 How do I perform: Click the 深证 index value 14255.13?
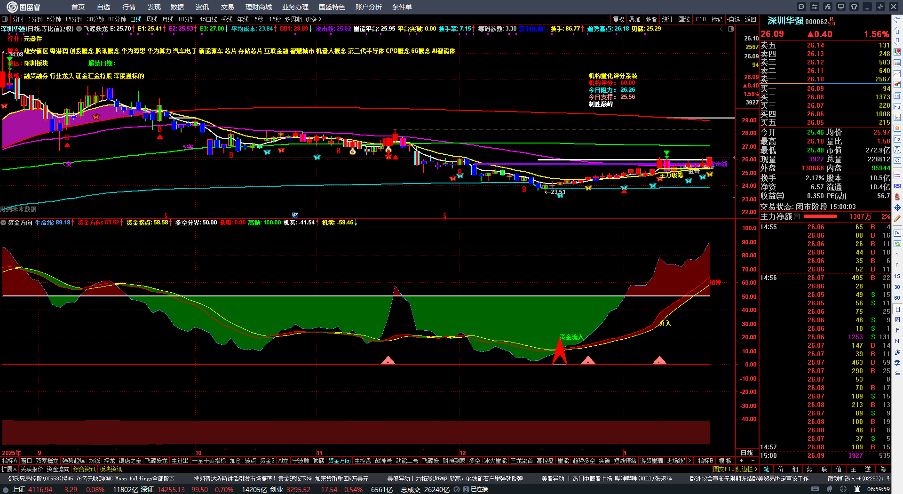click(171, 489)
